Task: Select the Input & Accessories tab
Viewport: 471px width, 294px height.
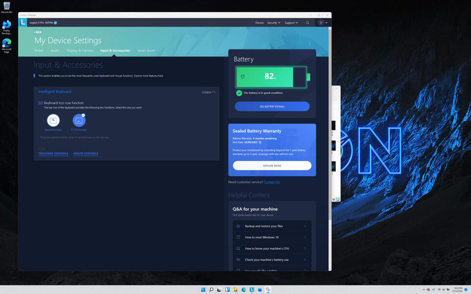Action: [115, 50]
